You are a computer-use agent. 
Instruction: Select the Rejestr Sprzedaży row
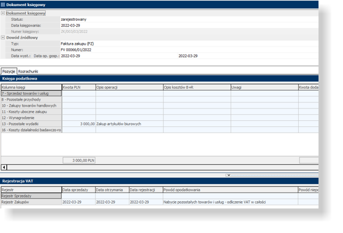coord(31,196)
